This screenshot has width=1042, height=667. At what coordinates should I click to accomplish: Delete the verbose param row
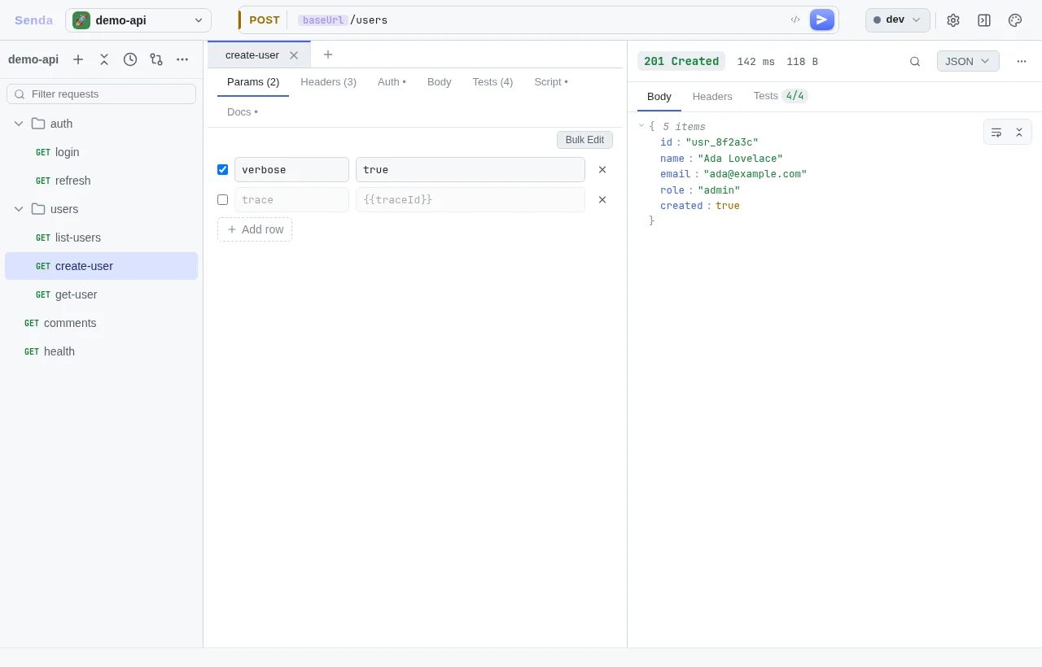pos(602,169)
